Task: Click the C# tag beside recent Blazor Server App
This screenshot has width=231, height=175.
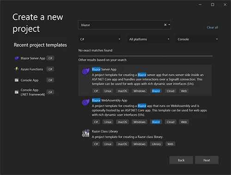Action: click(x=50, y=58)
